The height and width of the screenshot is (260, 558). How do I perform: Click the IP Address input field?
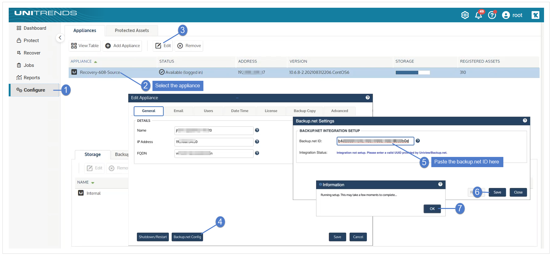point(214,142)
